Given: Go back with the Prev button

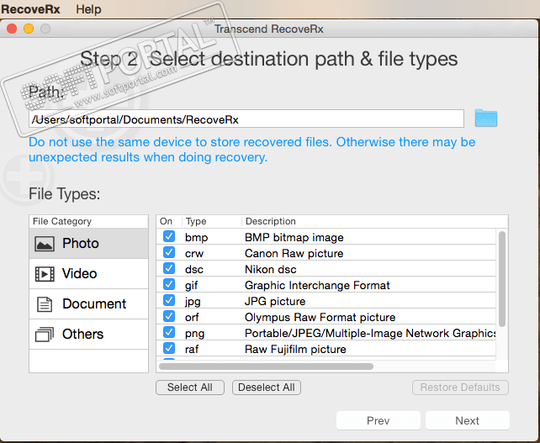Looking at the screenshot, I should pyautogui.click(x=379, y=420).
